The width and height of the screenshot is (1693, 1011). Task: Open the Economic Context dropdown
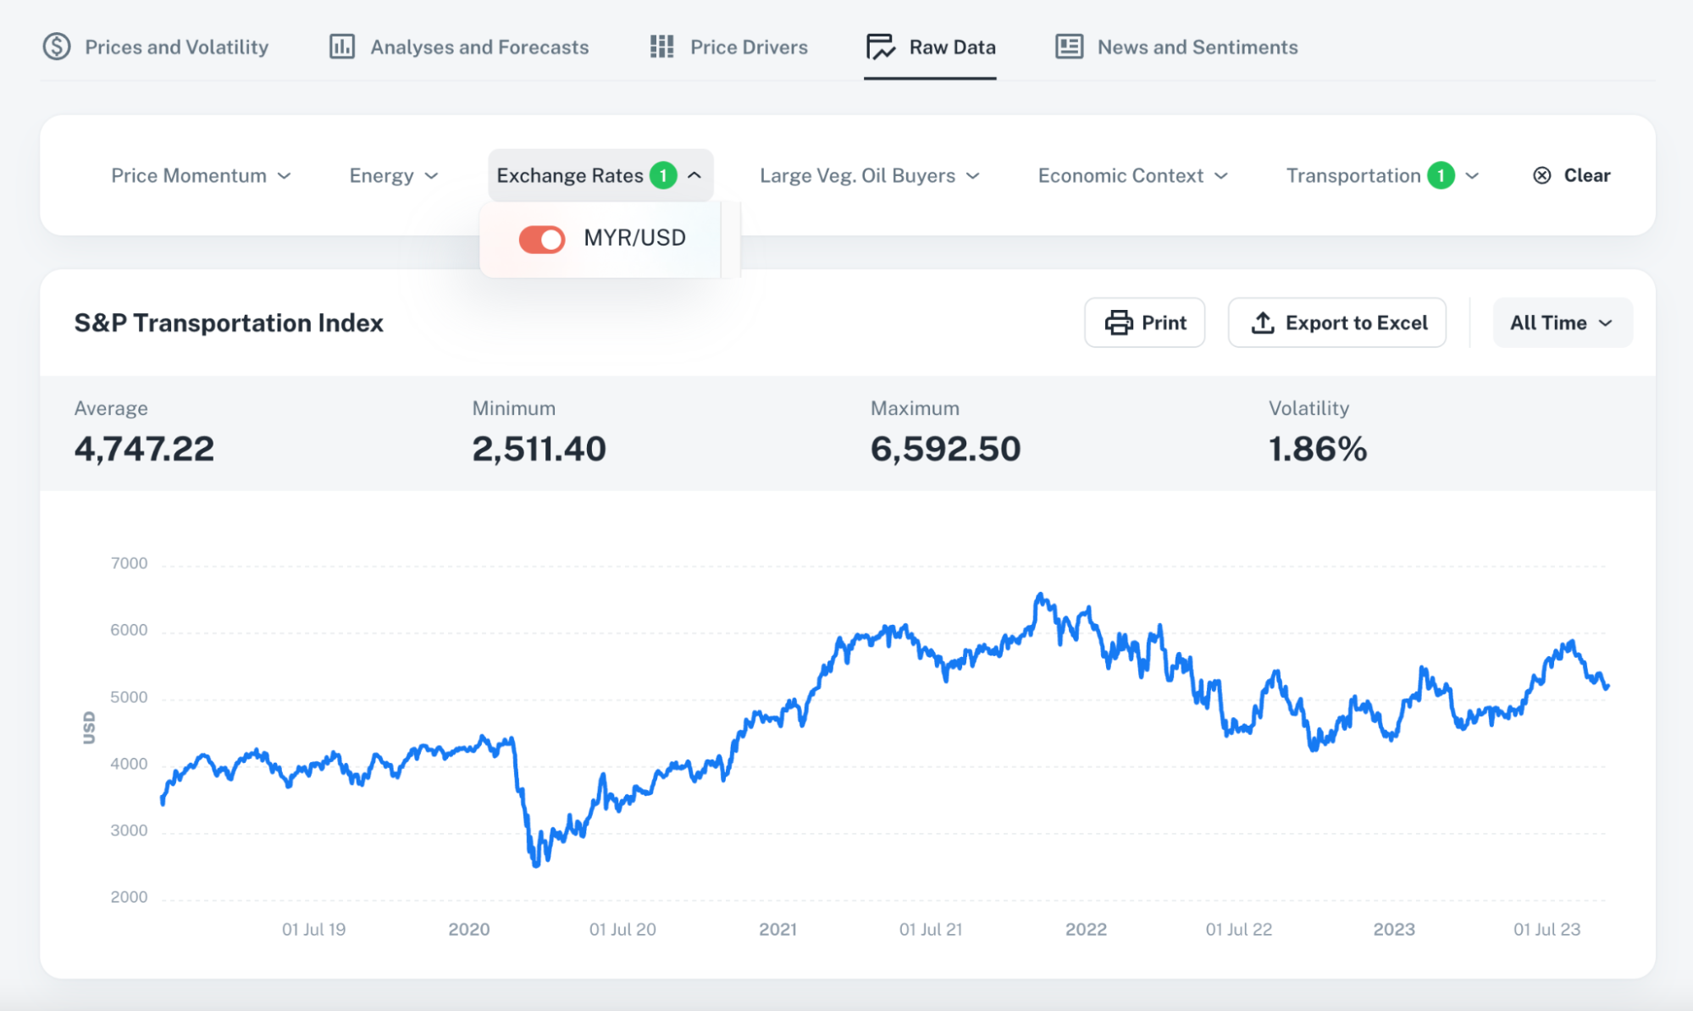[x=1133, y=175]
